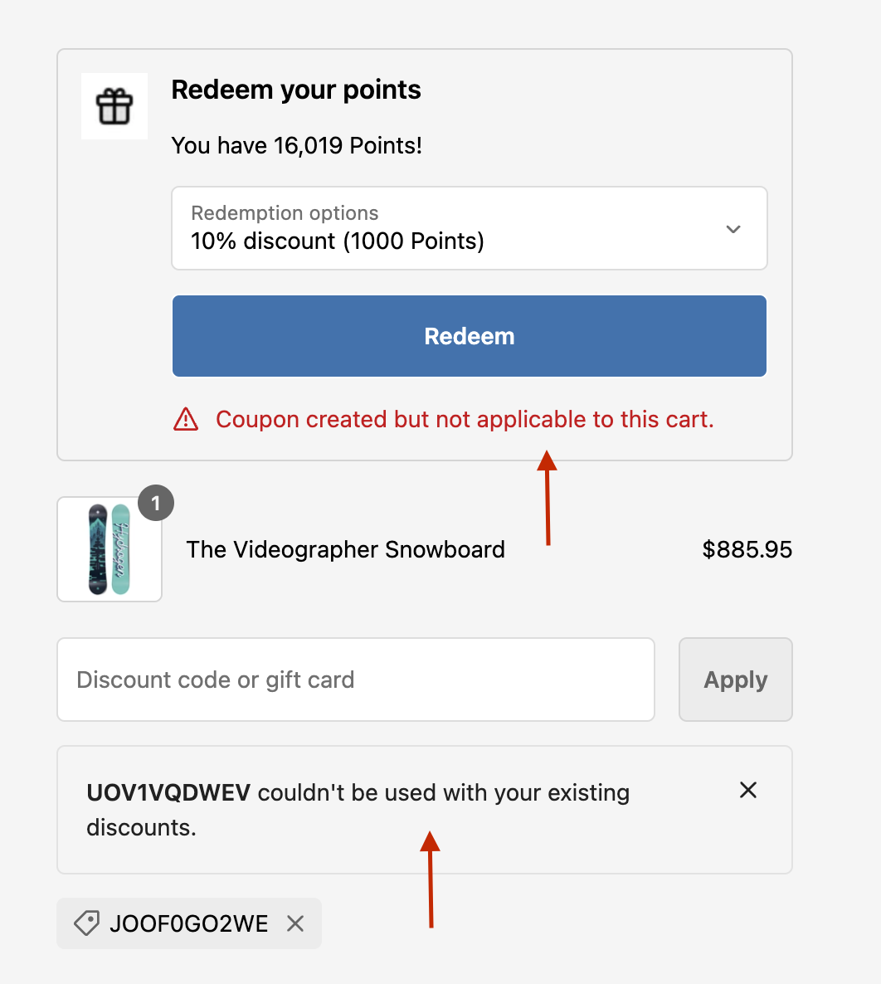Click the You have 16,019 Points text
Viewport: 881px width, 984px height.
point(296,145)
